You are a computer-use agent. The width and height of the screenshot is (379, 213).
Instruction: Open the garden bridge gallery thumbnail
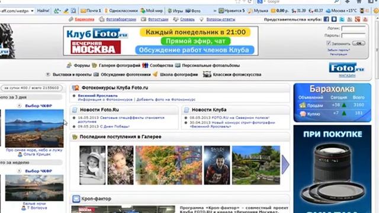(x=256, y=165)
